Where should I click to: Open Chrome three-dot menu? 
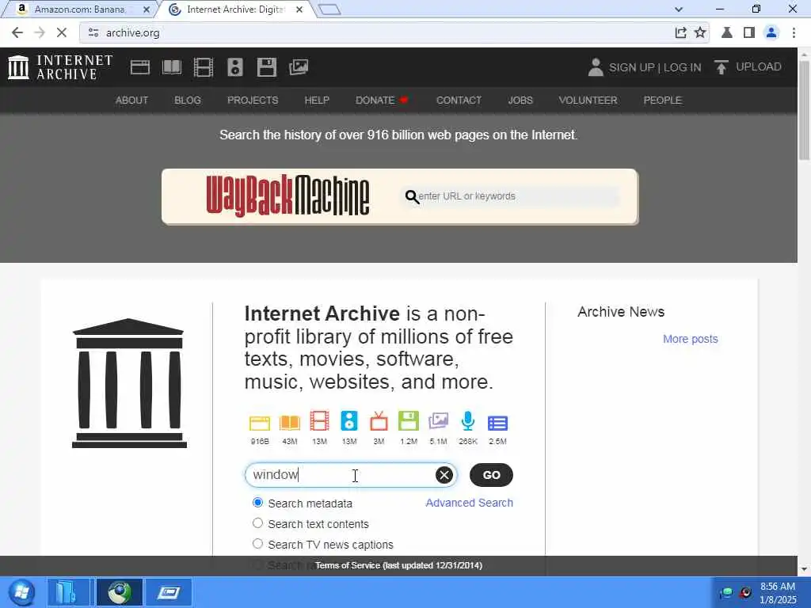point(794,32)
